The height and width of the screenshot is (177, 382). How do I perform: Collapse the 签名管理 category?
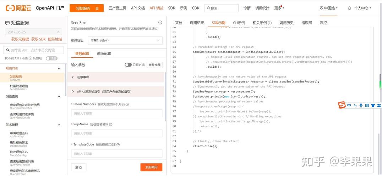pyautogui.click(x=59, y=125)
